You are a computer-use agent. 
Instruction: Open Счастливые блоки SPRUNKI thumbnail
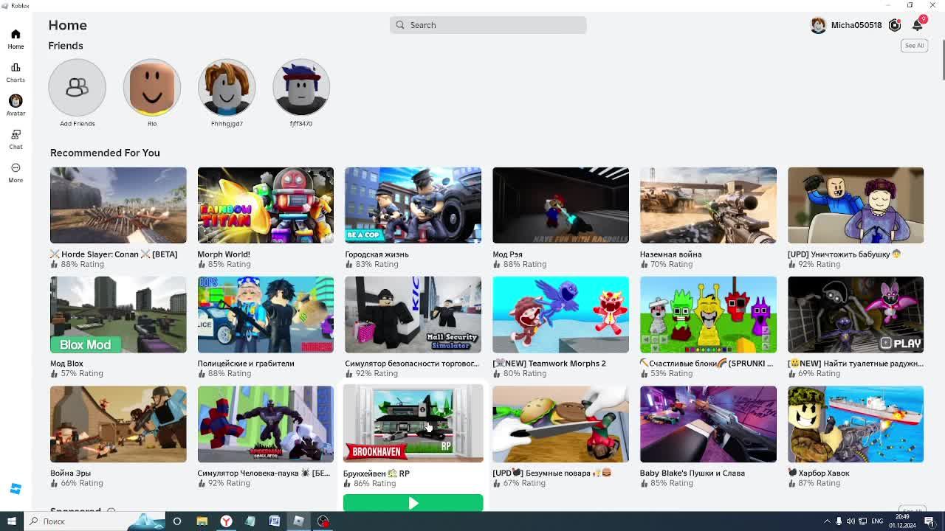(x=708, y=314)
